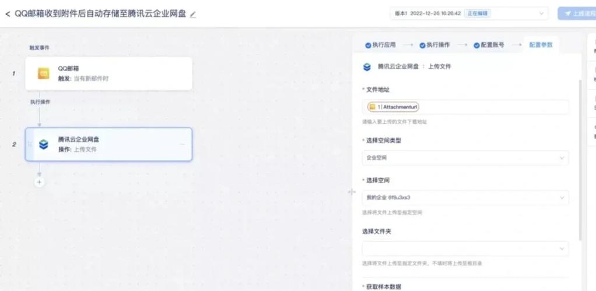The image size is (596, 291).
Task: Click the 触发: 当有新邮件时 text
Action: (x=83, y=79)
